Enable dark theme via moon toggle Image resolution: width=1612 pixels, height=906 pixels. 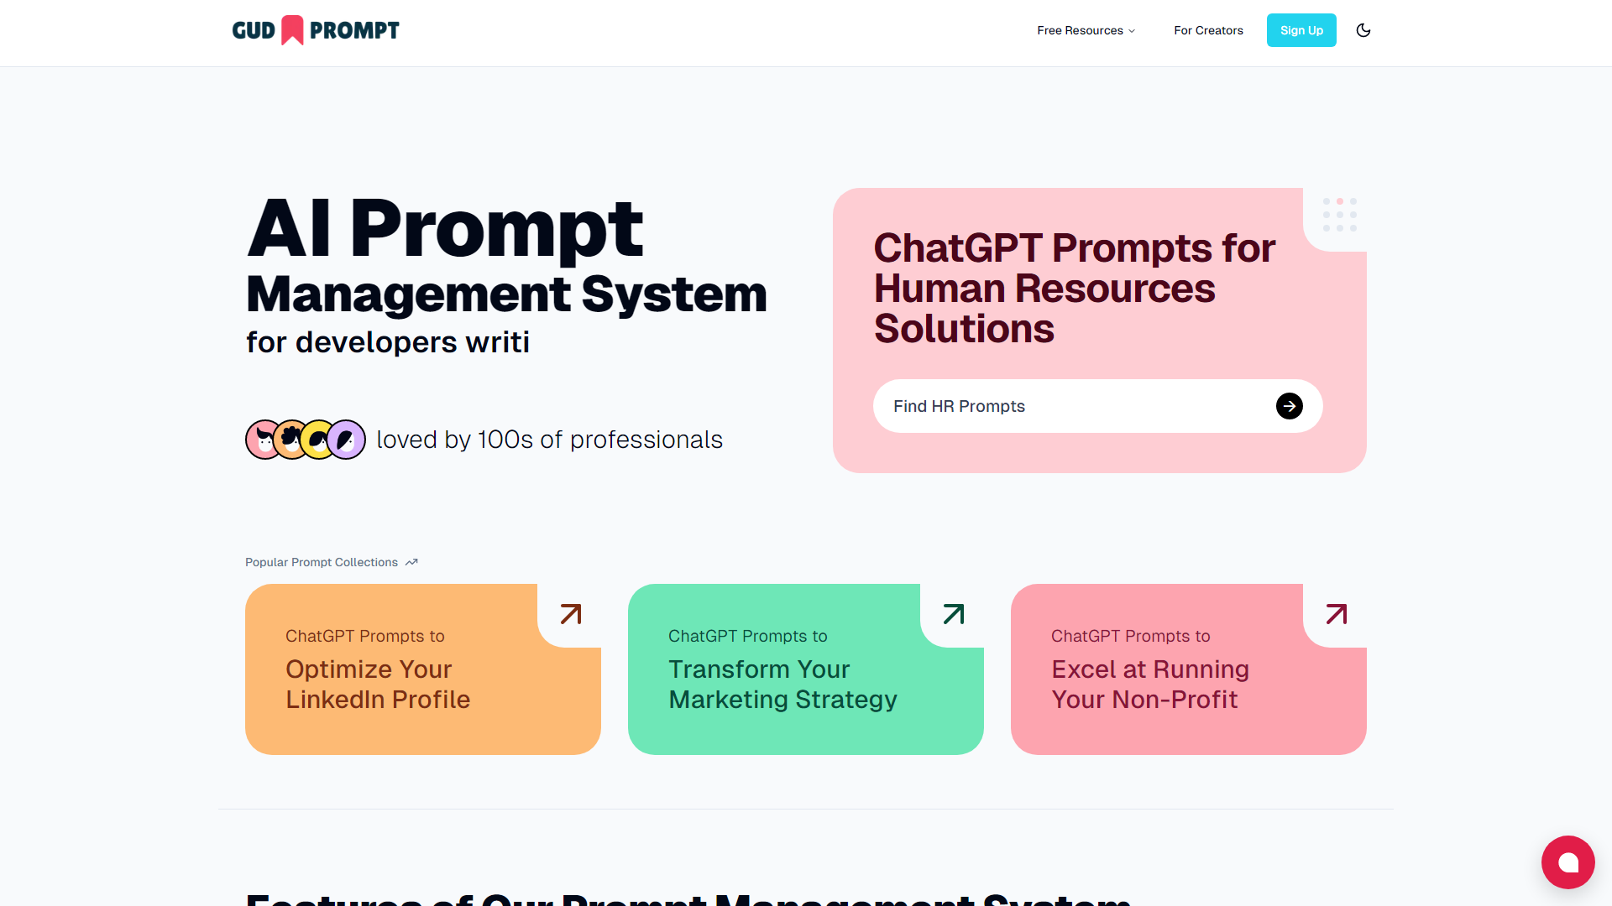click(x=1364, y=30)
